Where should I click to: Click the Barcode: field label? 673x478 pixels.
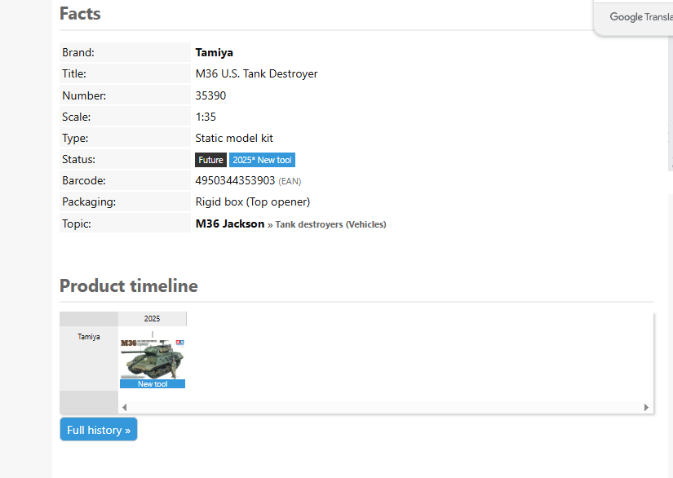coord(84,180)
